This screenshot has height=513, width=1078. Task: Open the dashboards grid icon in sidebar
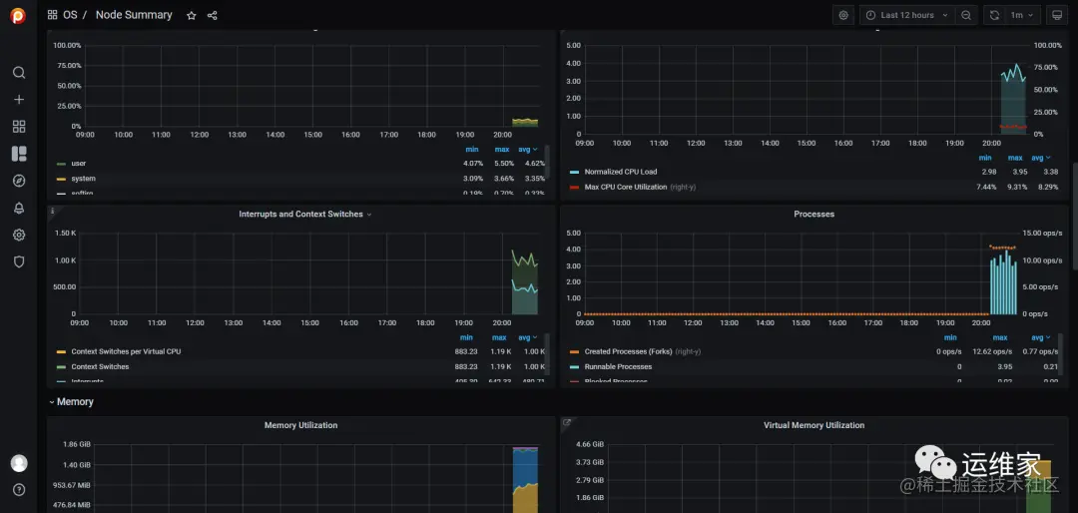19,127
